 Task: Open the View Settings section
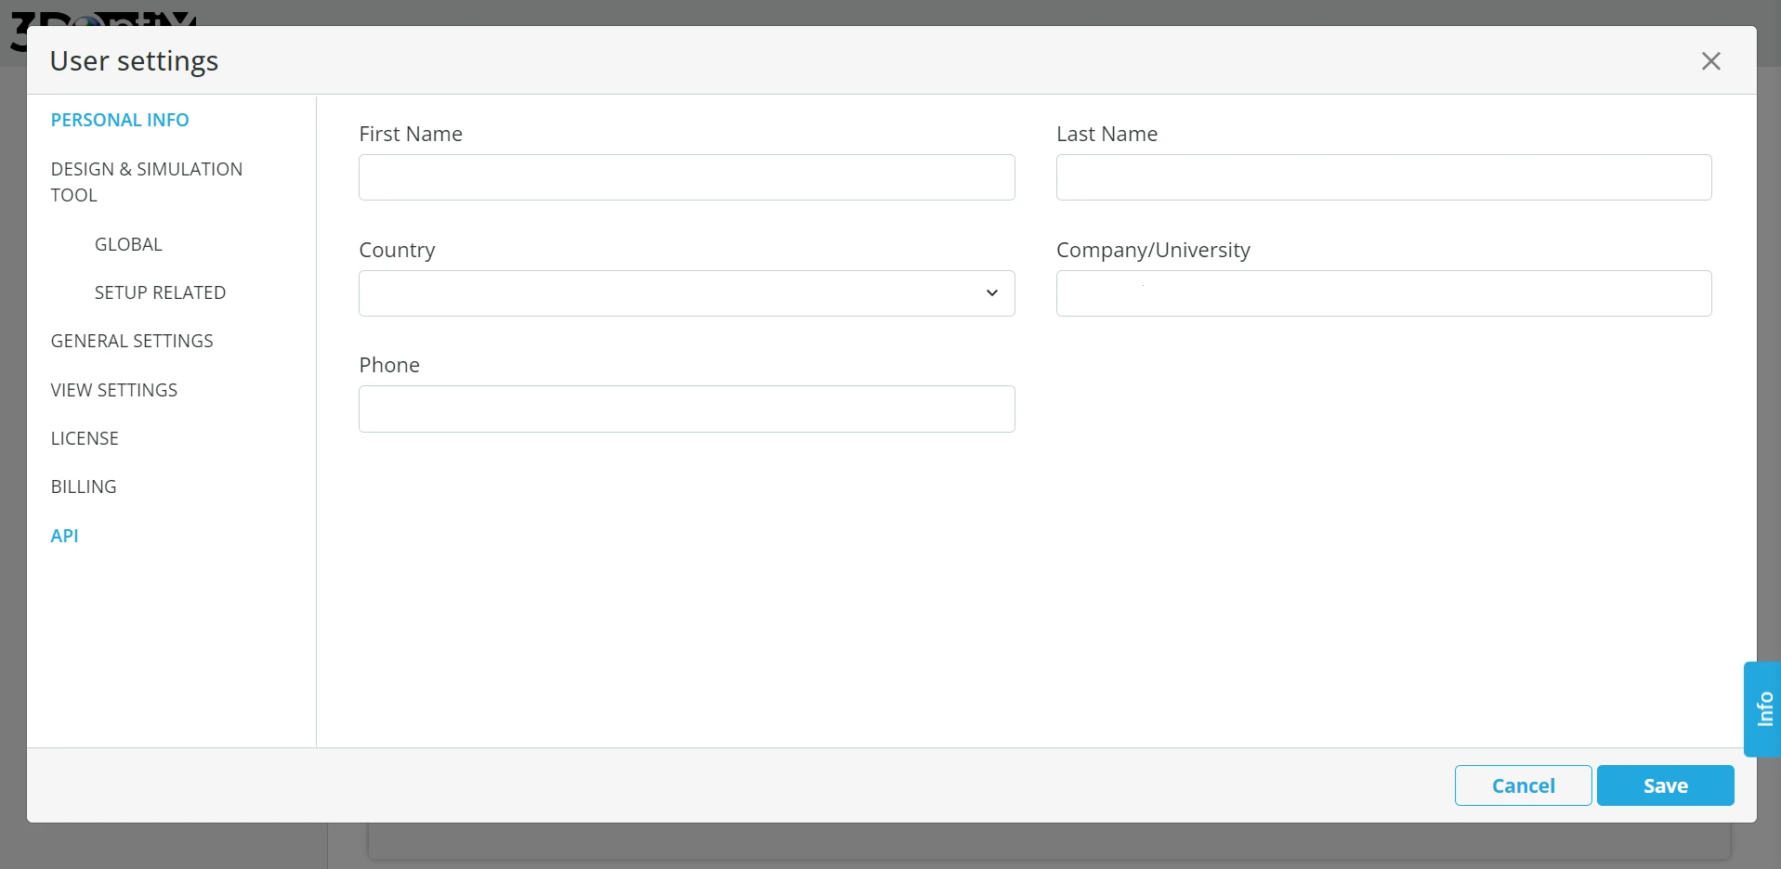(x=114, y=390)
